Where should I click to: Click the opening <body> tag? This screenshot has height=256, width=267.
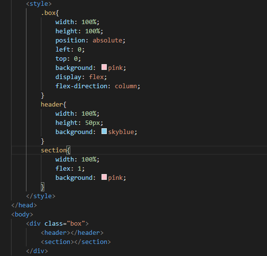coord(22,215)
